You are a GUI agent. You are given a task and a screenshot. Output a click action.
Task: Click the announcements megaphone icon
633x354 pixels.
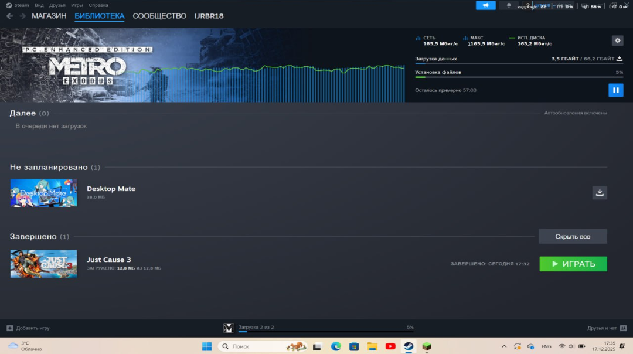coord(485,5)
